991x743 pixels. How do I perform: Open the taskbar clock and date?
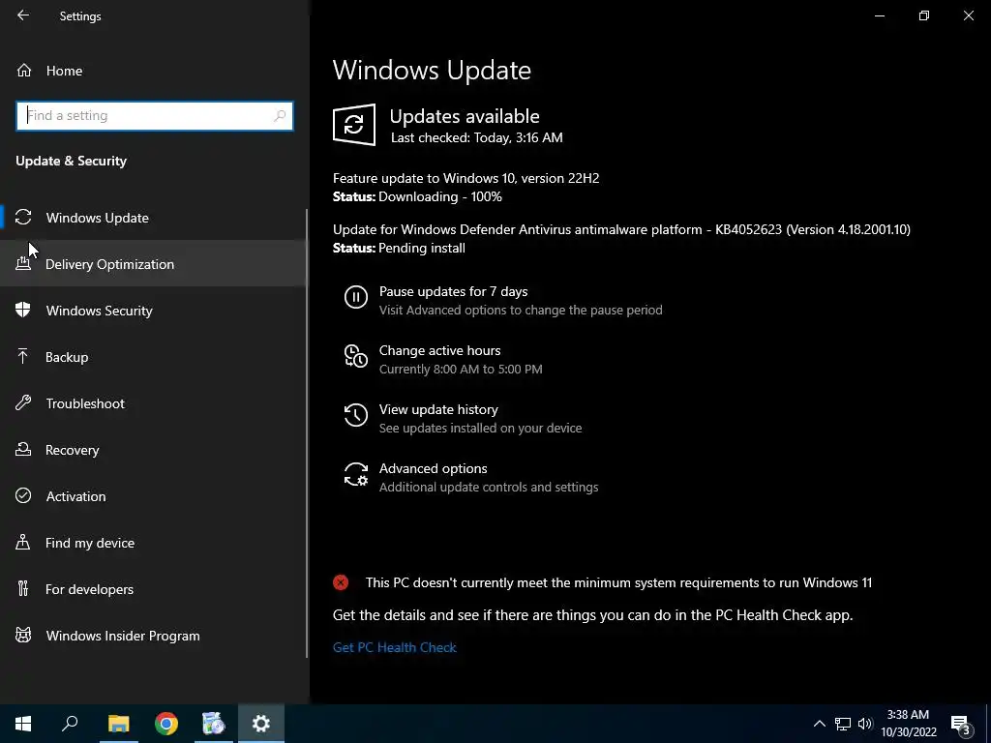point(908,724)
